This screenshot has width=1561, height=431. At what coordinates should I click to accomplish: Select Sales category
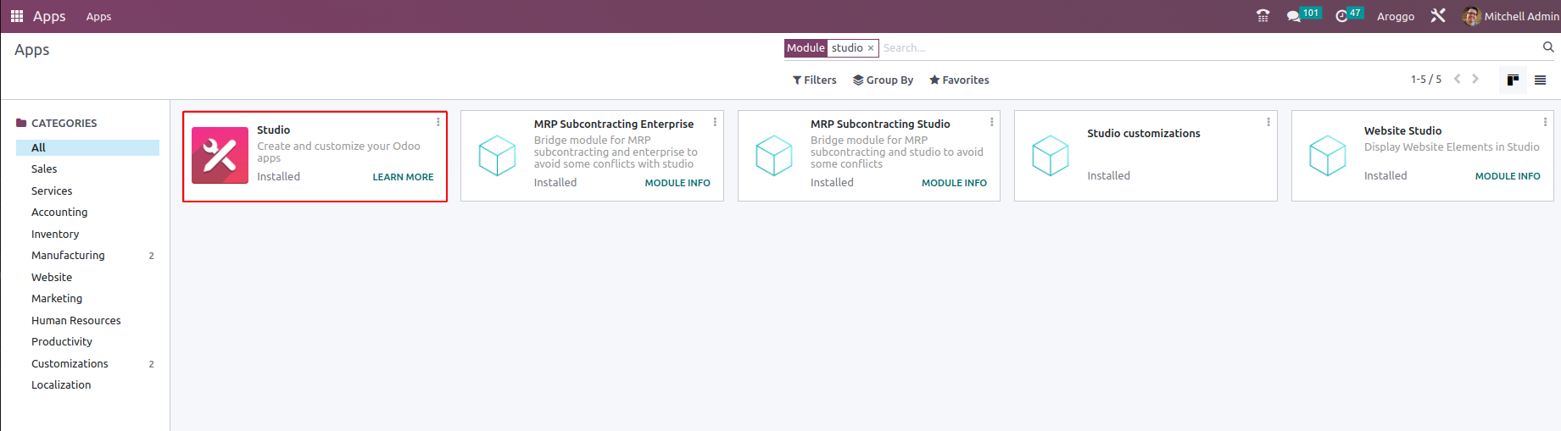87,169
